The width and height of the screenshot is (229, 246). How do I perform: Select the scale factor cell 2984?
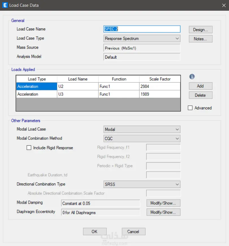click(160, 87)
